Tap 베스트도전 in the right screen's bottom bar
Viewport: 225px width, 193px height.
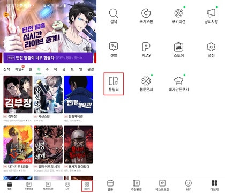(x=162, y=185)
